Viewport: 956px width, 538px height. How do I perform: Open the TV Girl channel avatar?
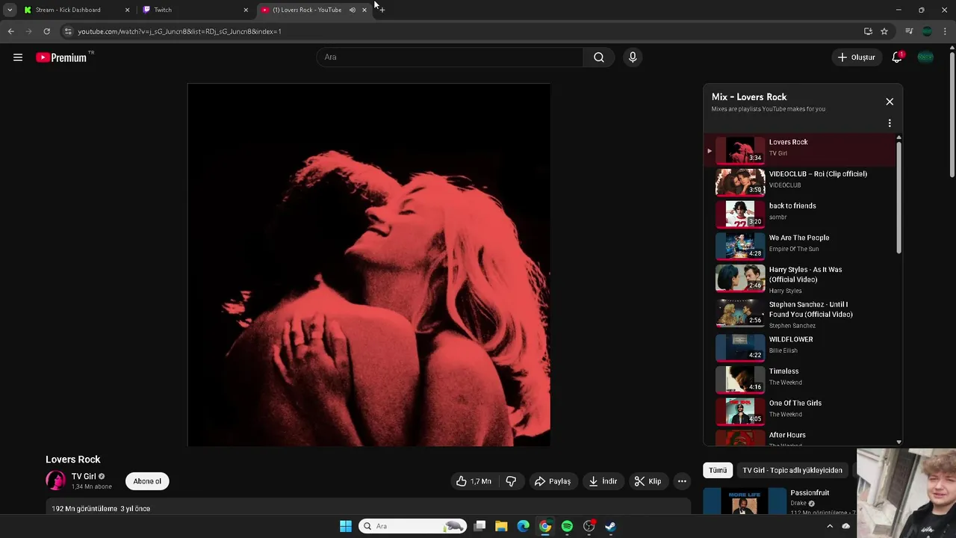[55, 480]
